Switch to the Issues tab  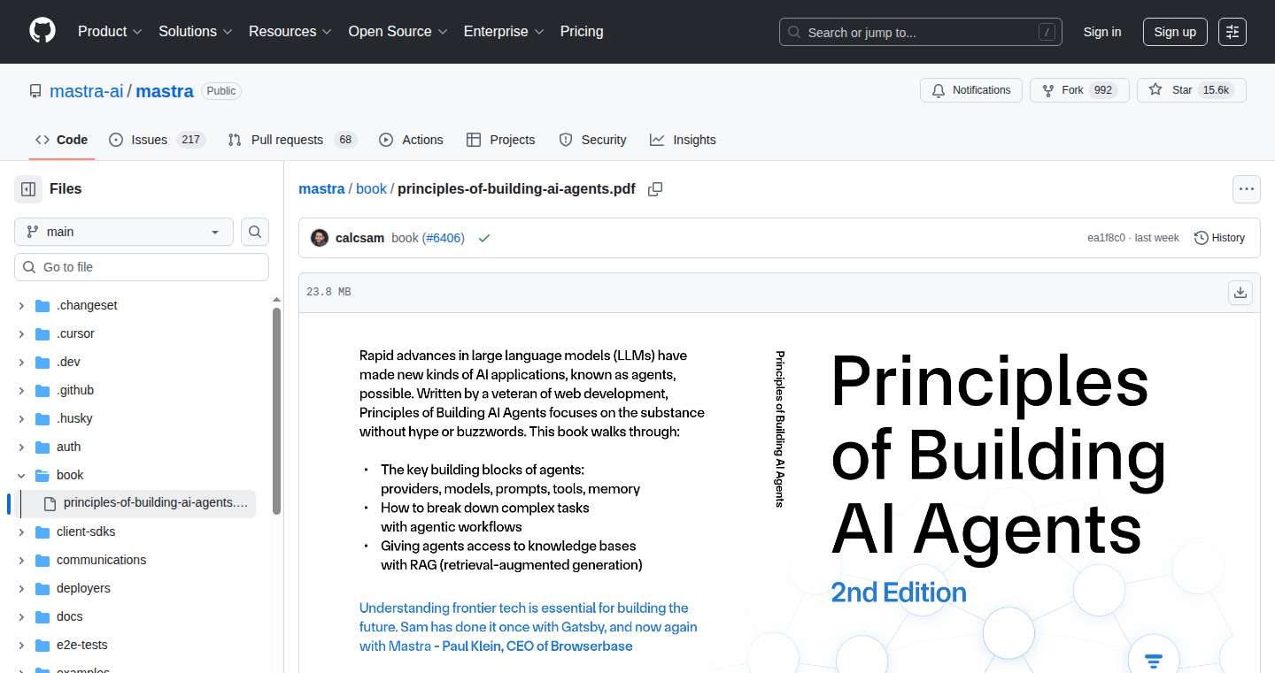coord(158,140)
